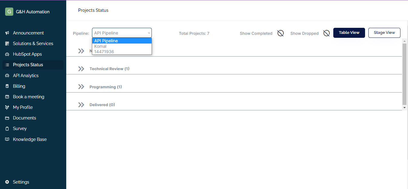Screen dimensions: 408x189
Task: Expand the Programming stage chevron
Action: tap(81, 87)
